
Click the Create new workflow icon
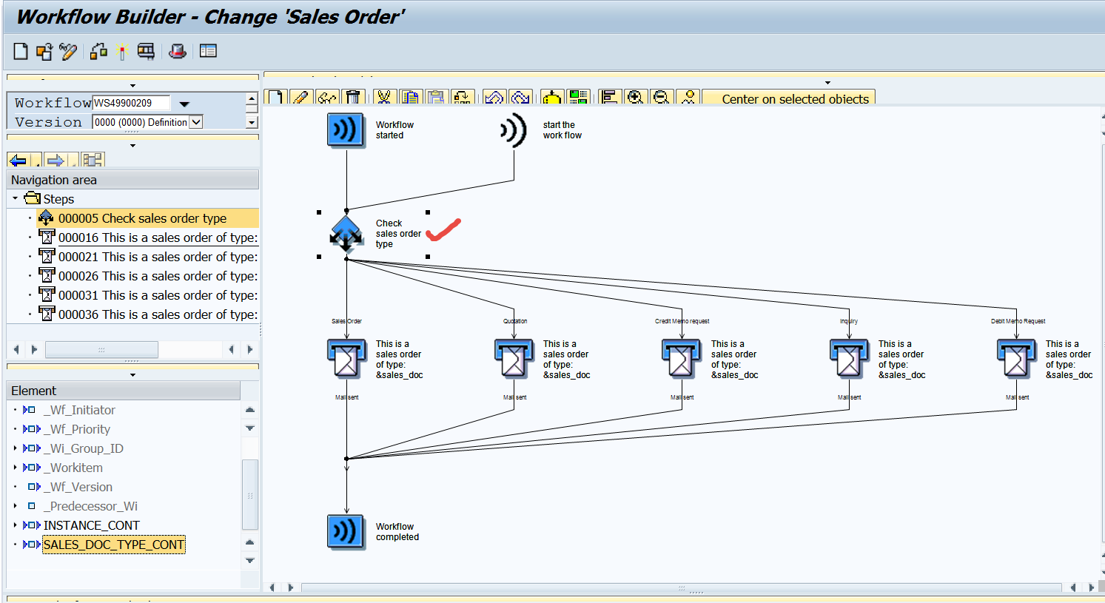[21, 51]
